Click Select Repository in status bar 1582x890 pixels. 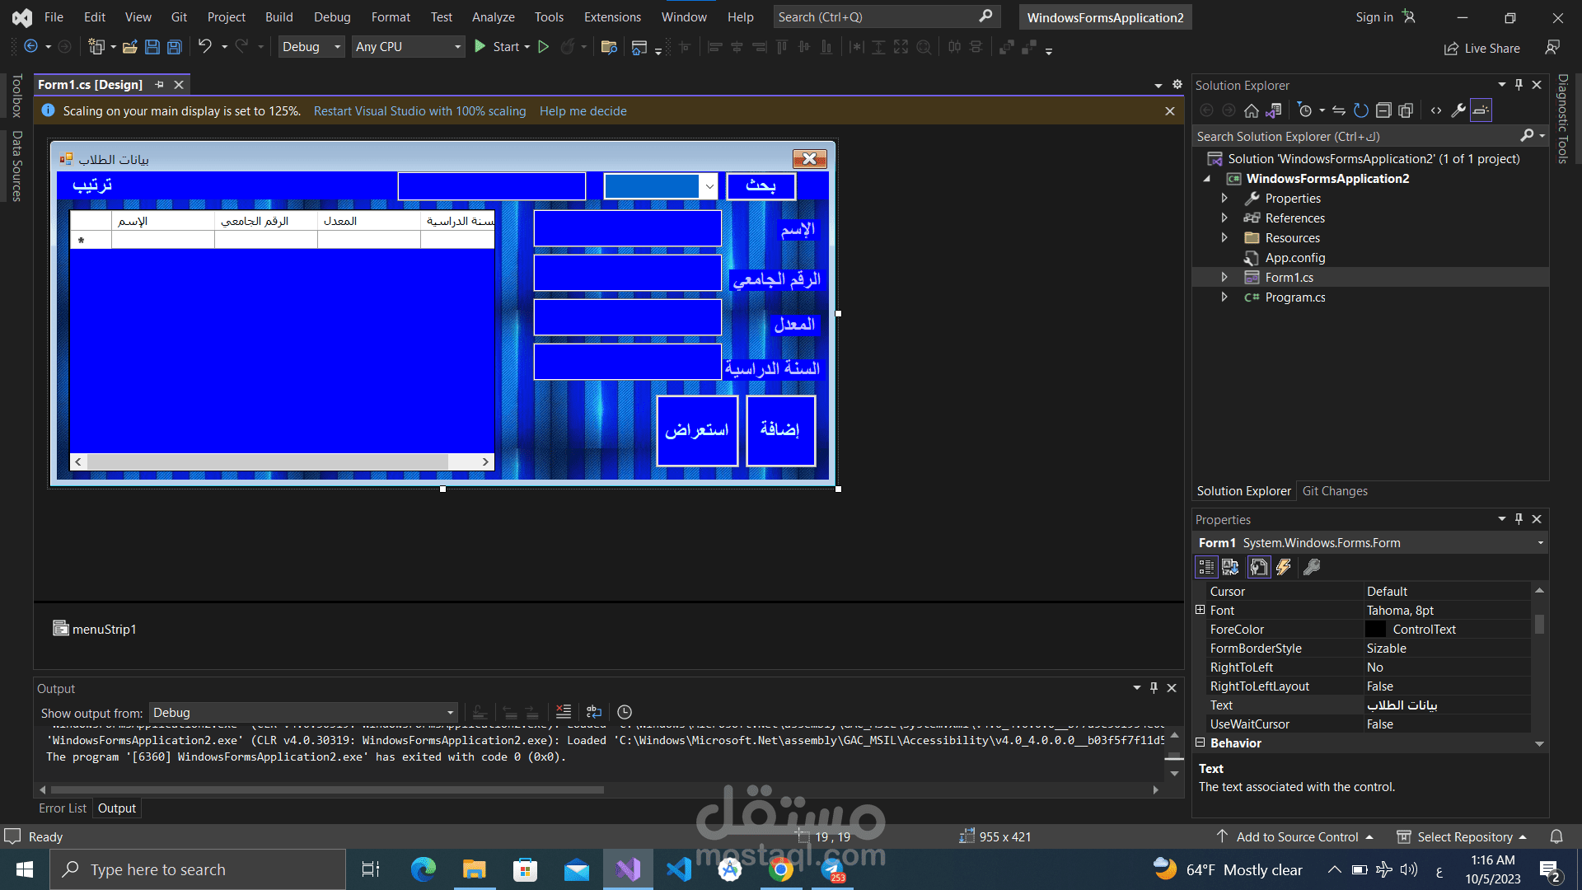pos(1463,837)
